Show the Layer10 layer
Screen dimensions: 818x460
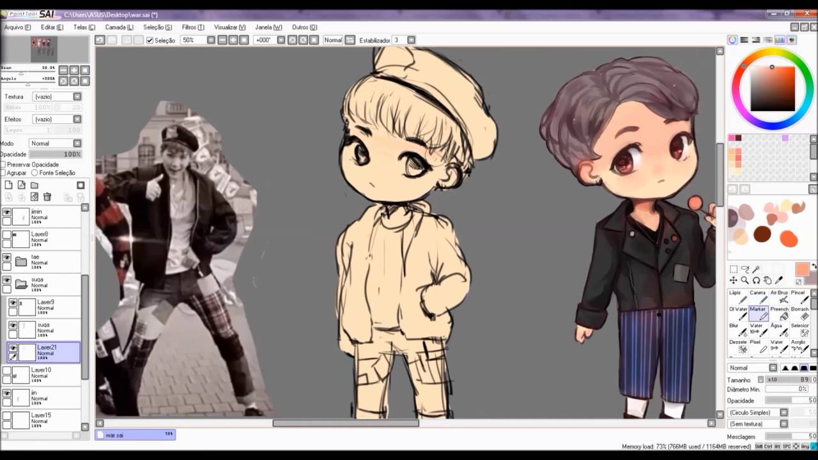click(x=7, y=371)
